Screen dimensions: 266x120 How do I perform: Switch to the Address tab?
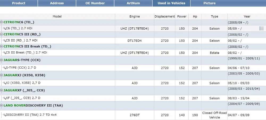[57, 3]
